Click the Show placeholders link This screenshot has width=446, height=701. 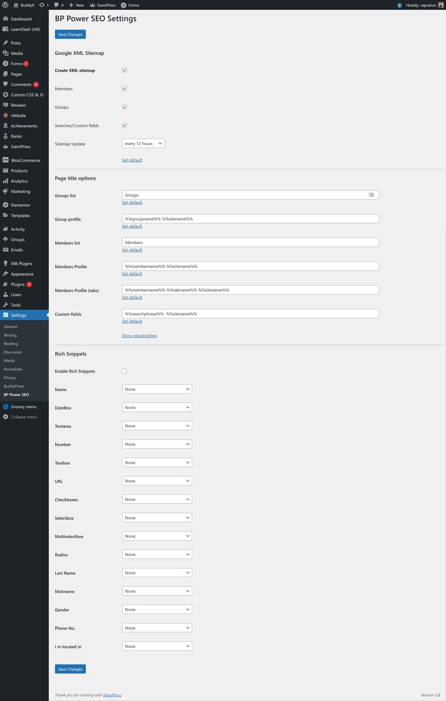point(139,336)
